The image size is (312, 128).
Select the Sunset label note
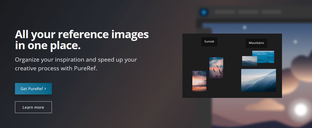point(209,42)
